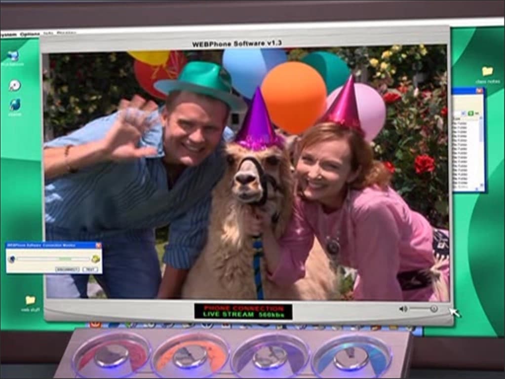Click the yellow telephone icon in Connection Monitor

pyautogui.click(x=96, y=259)
